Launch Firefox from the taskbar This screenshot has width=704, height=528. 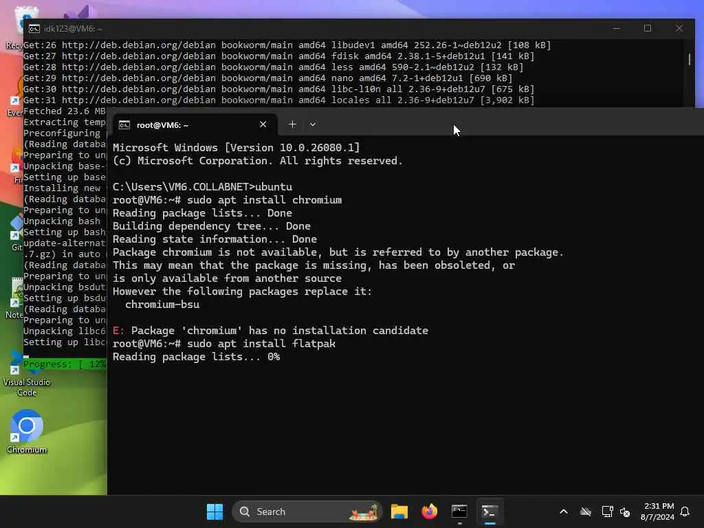click(x=429, y=511)
